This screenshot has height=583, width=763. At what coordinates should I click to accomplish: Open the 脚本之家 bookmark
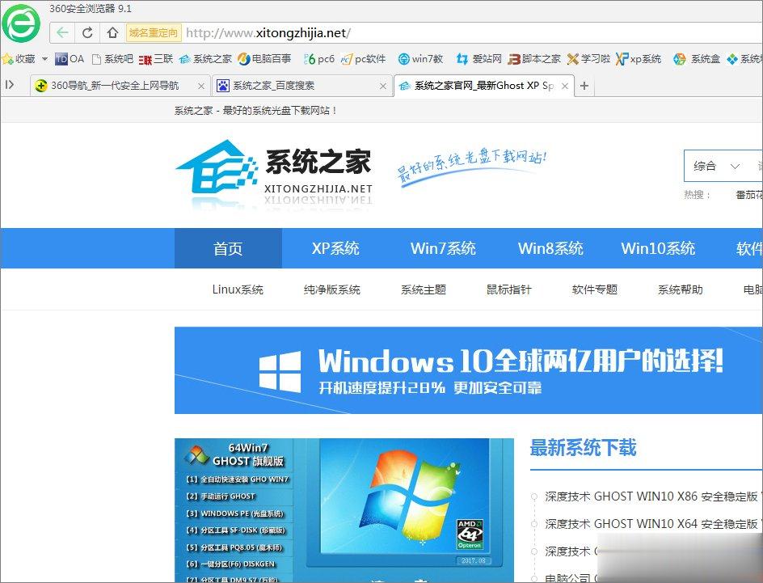534,59
